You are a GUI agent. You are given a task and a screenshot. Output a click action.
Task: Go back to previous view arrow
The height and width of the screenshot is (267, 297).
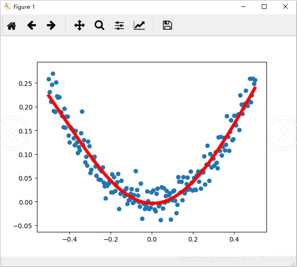31,25
